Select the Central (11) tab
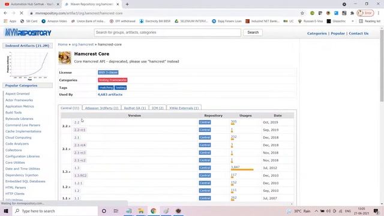384x216 pixels. tap(70, 108)
